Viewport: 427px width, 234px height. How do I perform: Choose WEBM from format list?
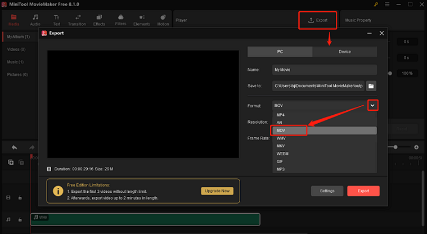point(325,154)
